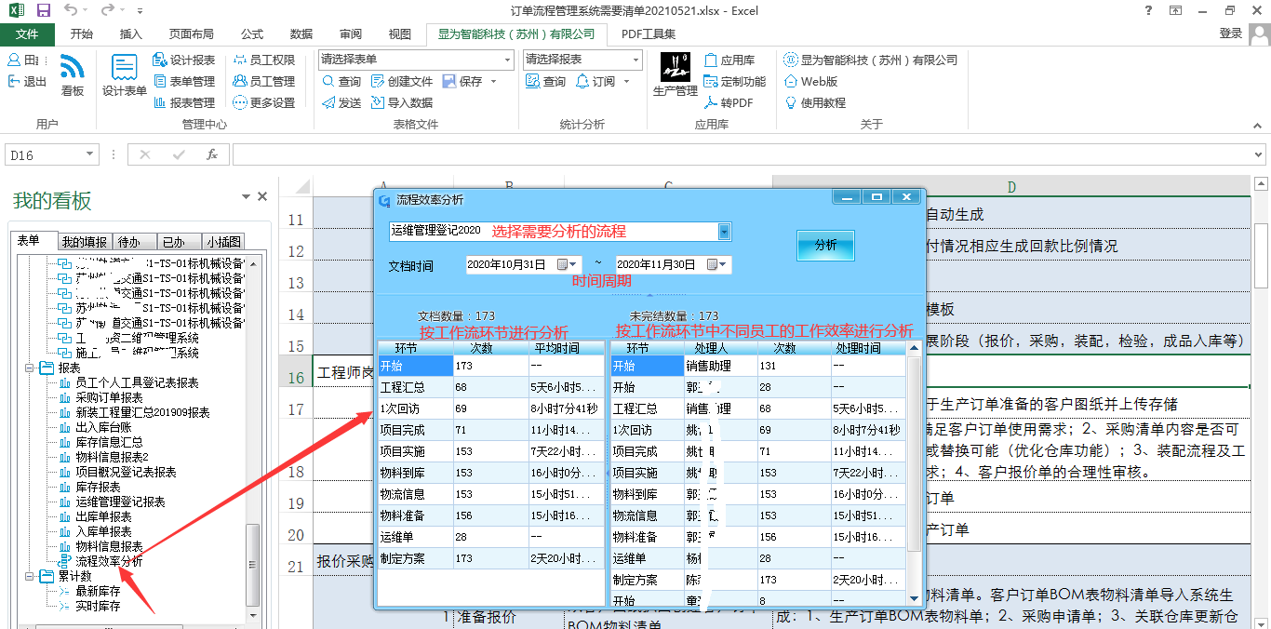Click 发送 send in ribbon
The height and width of the screenshot is (629, 1271).
pos(341,102)
